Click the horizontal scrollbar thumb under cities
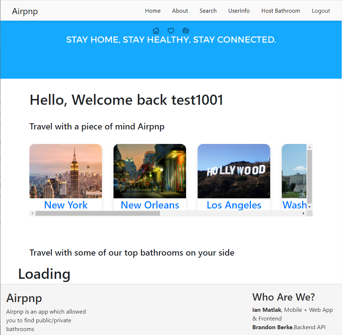 [x=98, y=213]
